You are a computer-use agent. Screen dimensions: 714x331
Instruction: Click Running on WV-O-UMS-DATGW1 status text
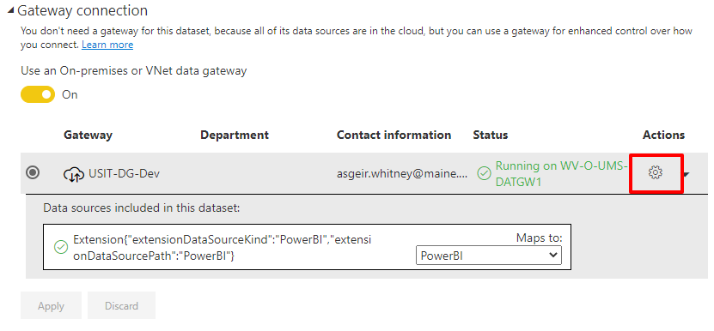[562, 174]
